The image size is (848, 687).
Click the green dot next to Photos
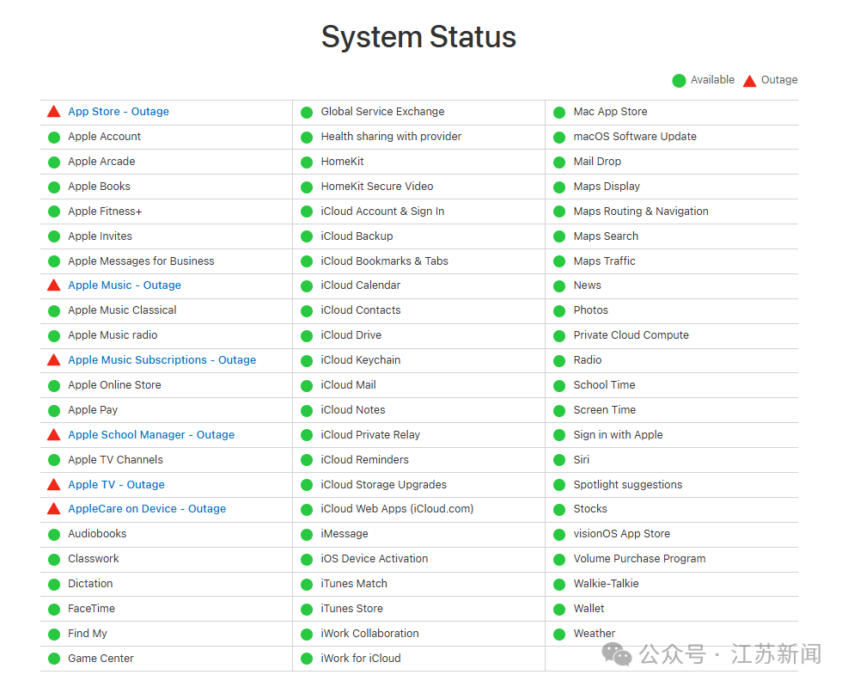coord(559,311)
